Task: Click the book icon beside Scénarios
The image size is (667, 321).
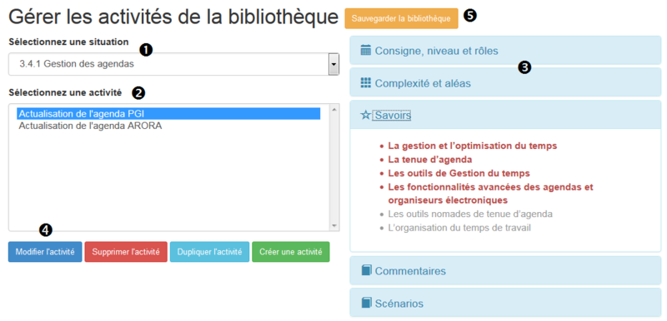Action: pyautogui.click(x=366, y=303)
